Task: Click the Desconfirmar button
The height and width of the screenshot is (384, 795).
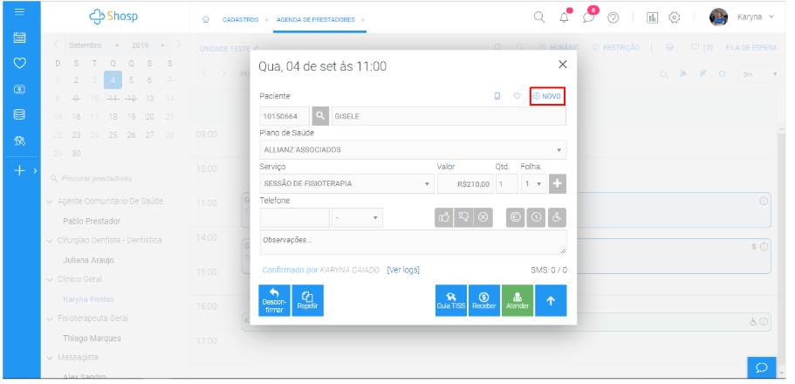Action: (x=274, y=300)
